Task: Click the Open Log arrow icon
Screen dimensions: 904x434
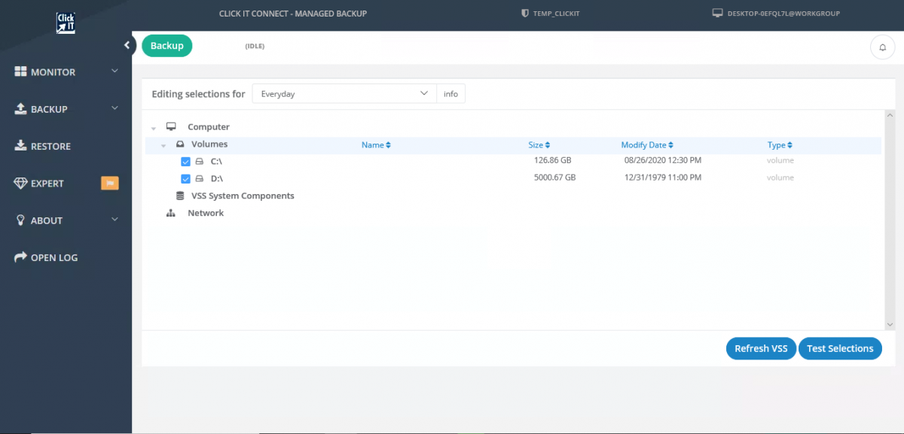Action: [21, 257]
